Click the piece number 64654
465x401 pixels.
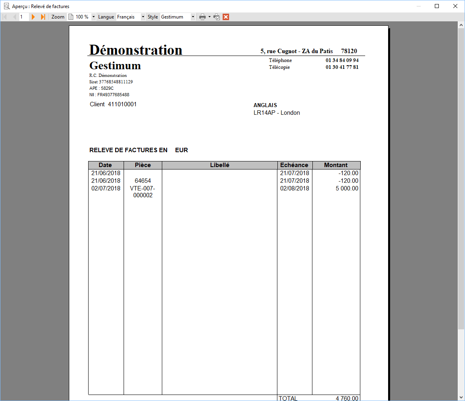(143, 181)
